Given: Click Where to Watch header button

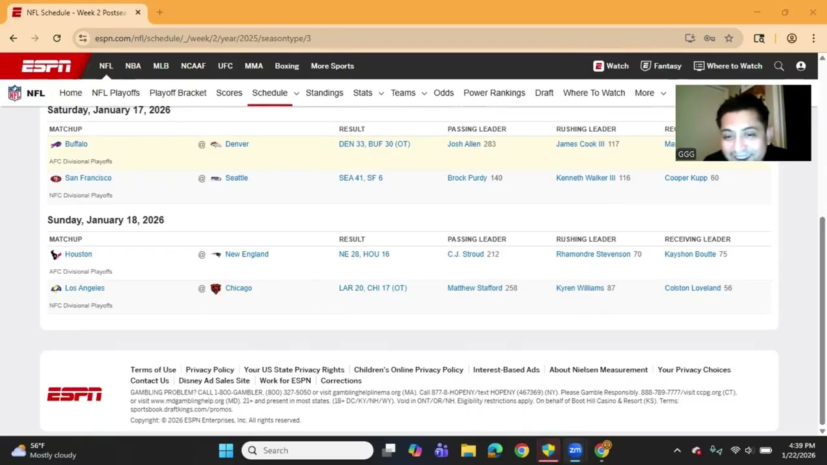Looking at the screenshot, I should tap(728, 66).
